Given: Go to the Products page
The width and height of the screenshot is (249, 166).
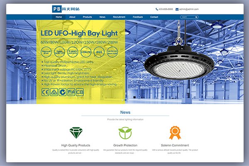Looking at the screenshot, I should [87, 17].
